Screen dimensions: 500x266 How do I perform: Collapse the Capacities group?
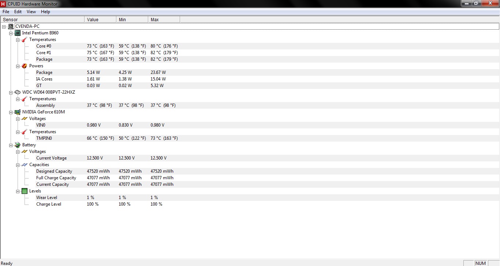pyautogui.click(x=18, y=165)
